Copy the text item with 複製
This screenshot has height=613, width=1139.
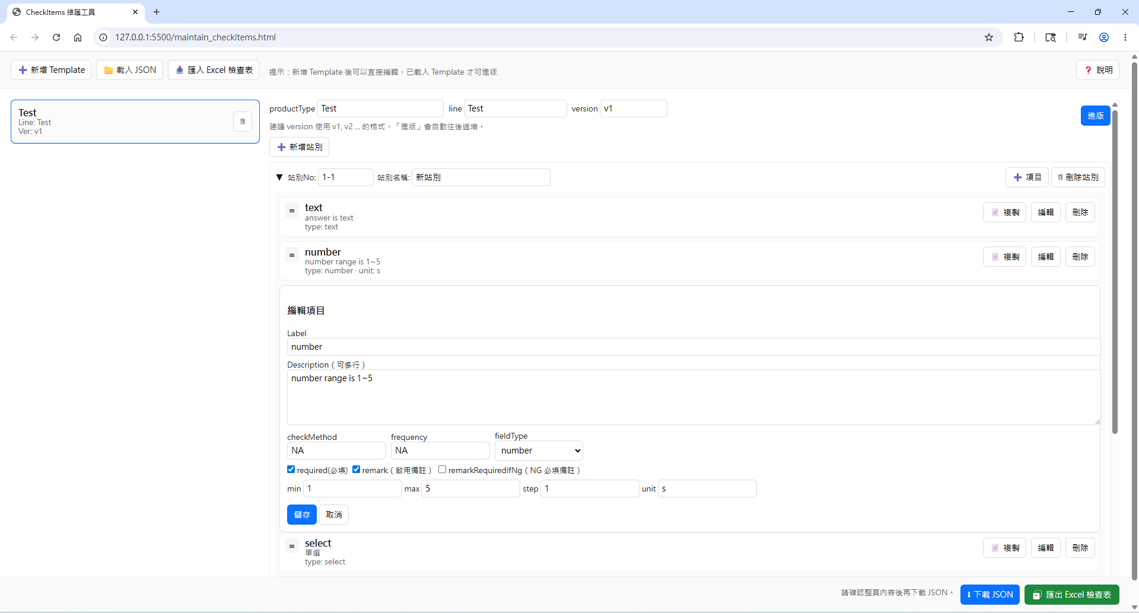pyautogui.click(x=1004, y=212)
